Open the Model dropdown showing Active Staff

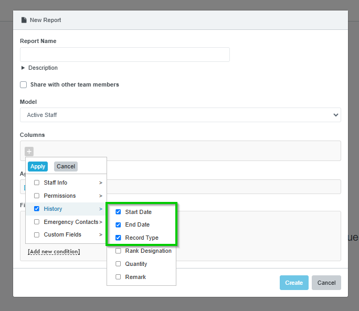coord(180,115)
